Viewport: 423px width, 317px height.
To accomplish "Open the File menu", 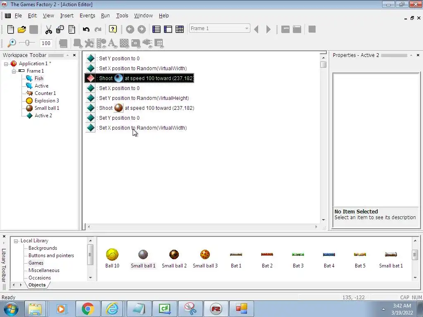I will [x=18, y=16].
